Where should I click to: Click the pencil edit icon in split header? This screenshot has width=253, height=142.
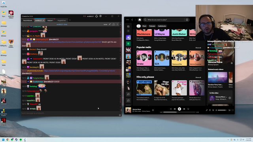click(x=110, y=24)
